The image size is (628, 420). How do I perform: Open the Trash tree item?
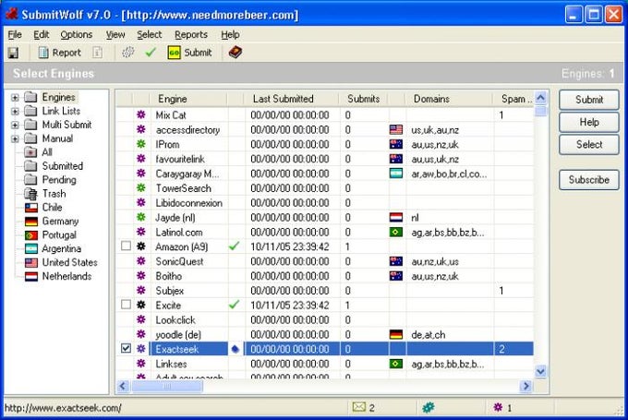(x=45, y=193)
